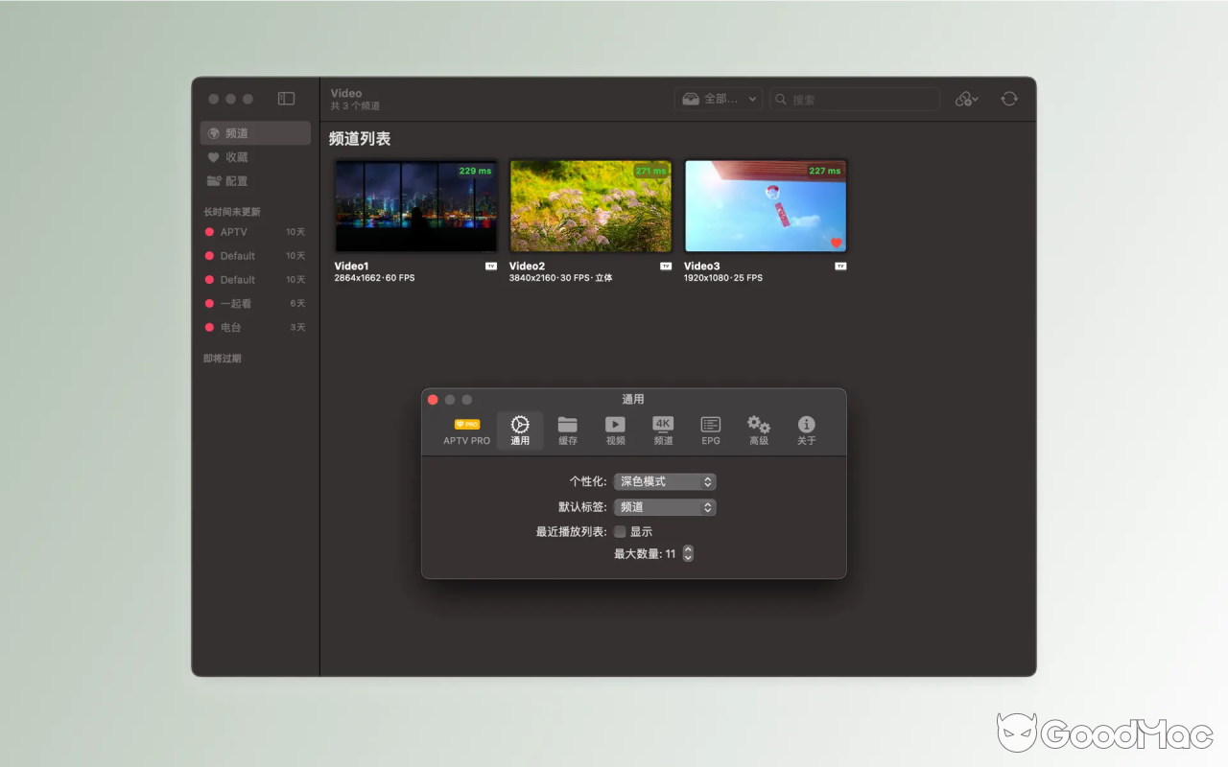Viewport: 1228px width, 767px height.
Task: Open the link/account icon menu in toolbar
Action: point(964,99)
